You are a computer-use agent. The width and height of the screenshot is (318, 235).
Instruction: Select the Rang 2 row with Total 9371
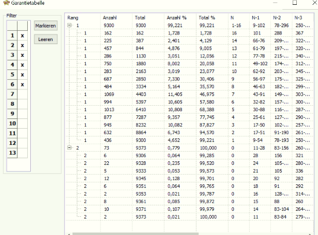point(190,209)
